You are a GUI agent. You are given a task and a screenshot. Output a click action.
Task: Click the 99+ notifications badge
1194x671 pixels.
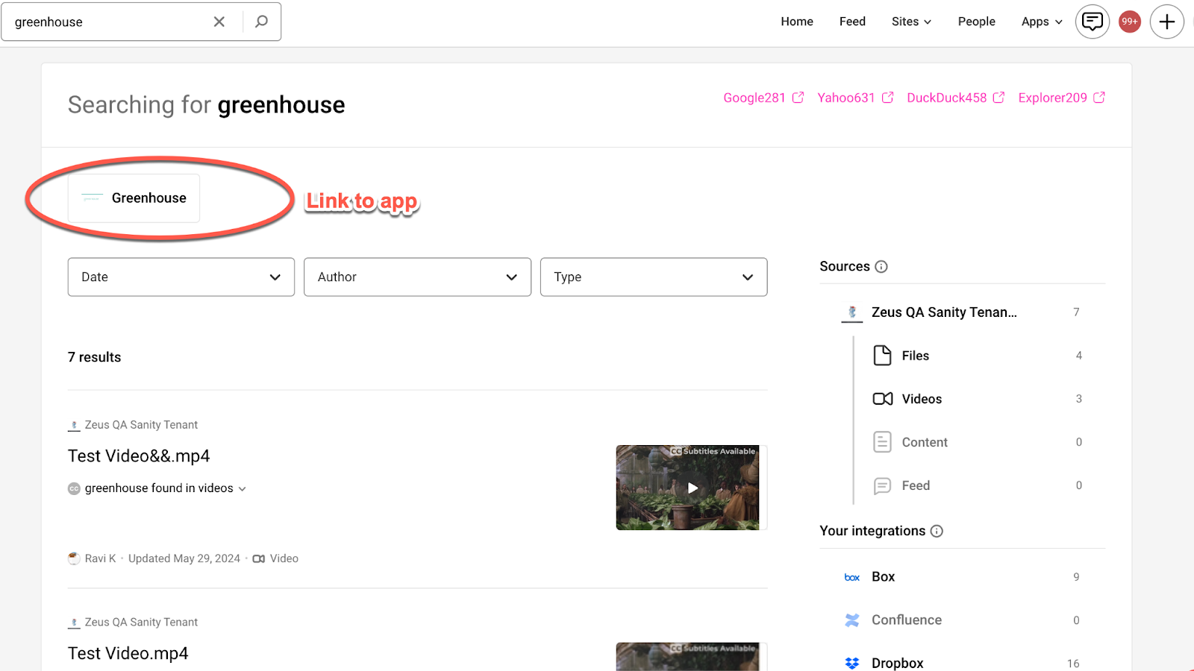pyautogui.click(x=1129, y=22)
